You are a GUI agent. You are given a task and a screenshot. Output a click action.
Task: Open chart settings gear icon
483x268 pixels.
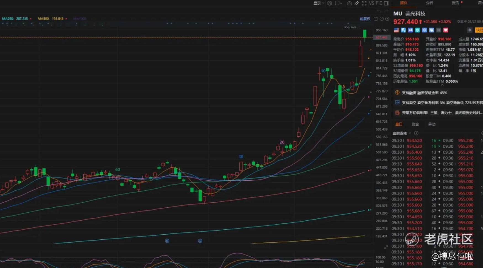pos(330,3)
